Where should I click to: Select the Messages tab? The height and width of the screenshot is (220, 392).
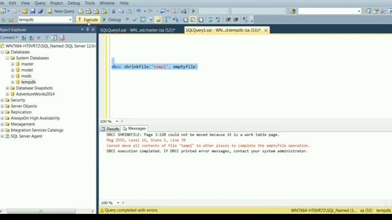pos(134,128)
